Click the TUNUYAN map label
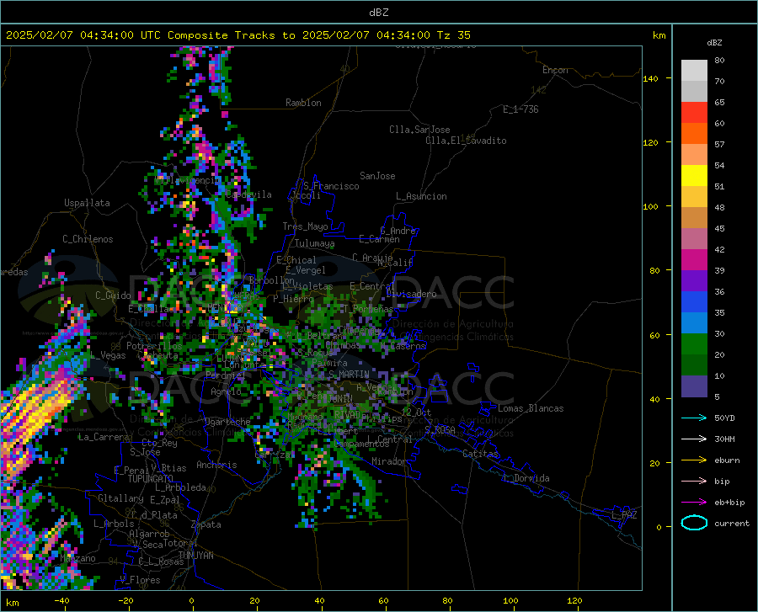The width and height of the screenshot is (758, 612). pyautogui.click(x=195, y=556)
